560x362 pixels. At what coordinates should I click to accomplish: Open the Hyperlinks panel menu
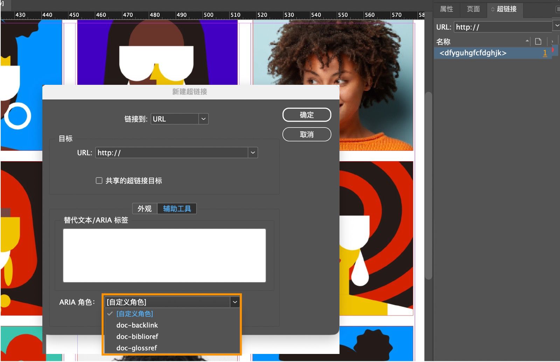(558, 9)
